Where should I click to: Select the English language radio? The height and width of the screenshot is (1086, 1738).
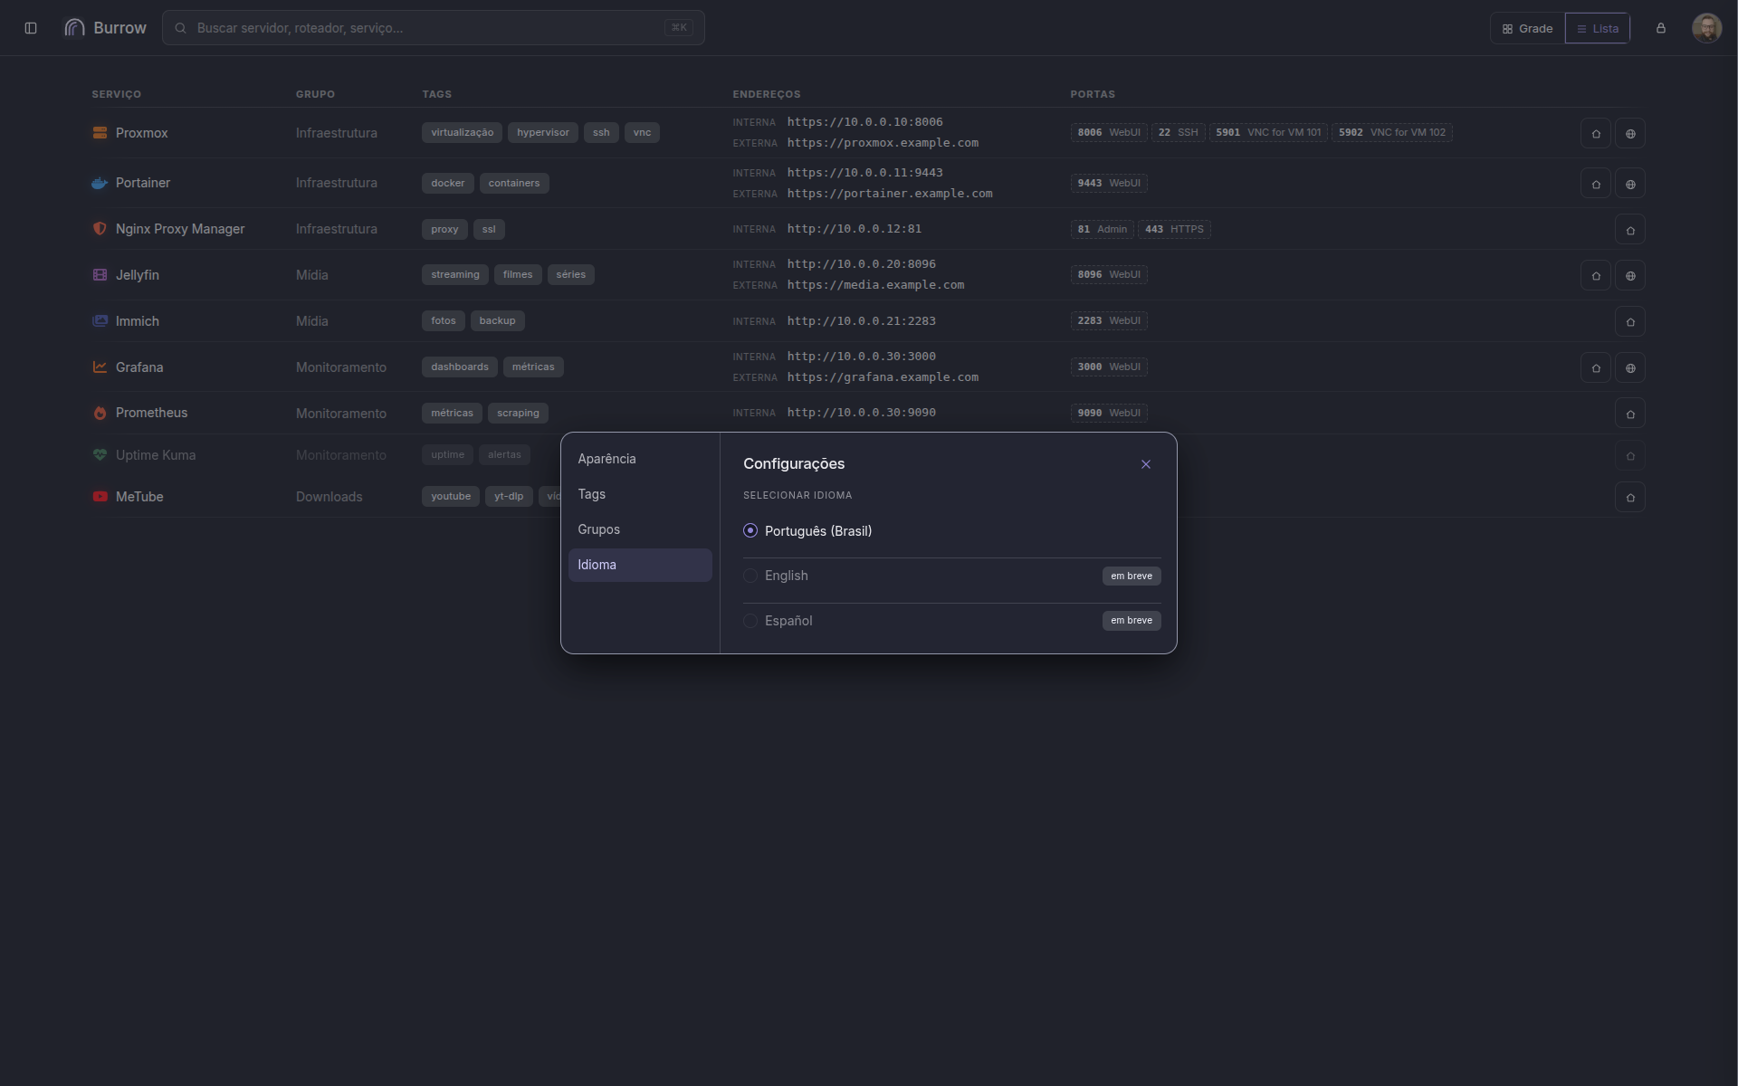[x=750, y=576]
